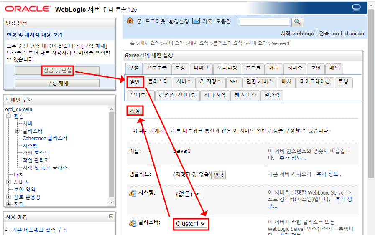Select the 클러스터 sub-tab
The height and width of the screenshot is (235, 375).
click(x=158, y=82)
